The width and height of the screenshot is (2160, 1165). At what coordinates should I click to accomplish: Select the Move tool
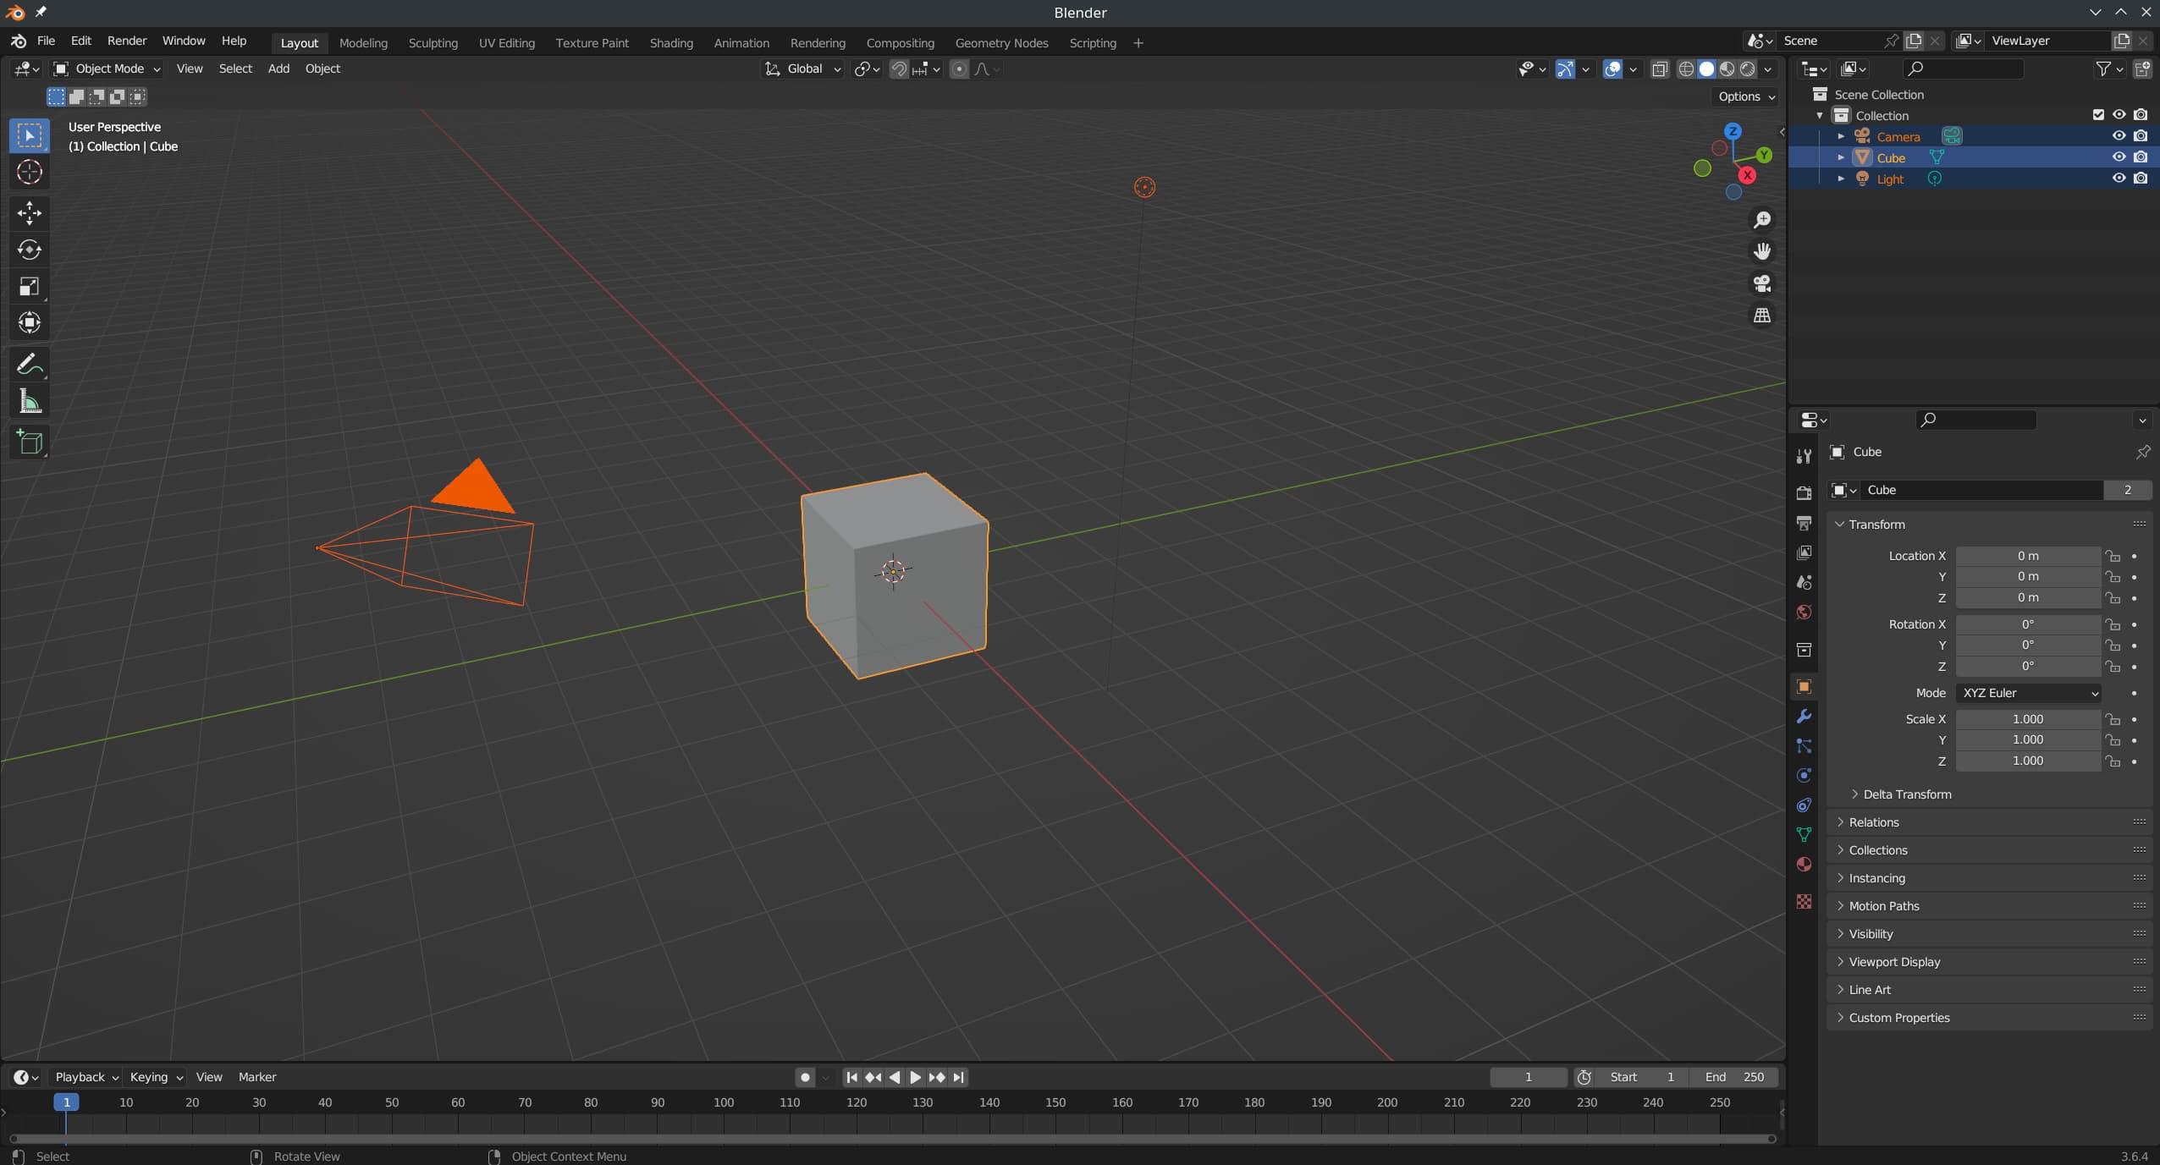point(30,212)
